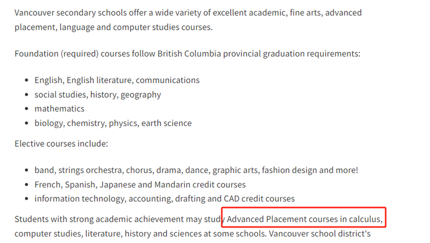The image size is (430, 243).
Task: Click the 'Foundation (required) courses' sentence
Action: [187, 53]
